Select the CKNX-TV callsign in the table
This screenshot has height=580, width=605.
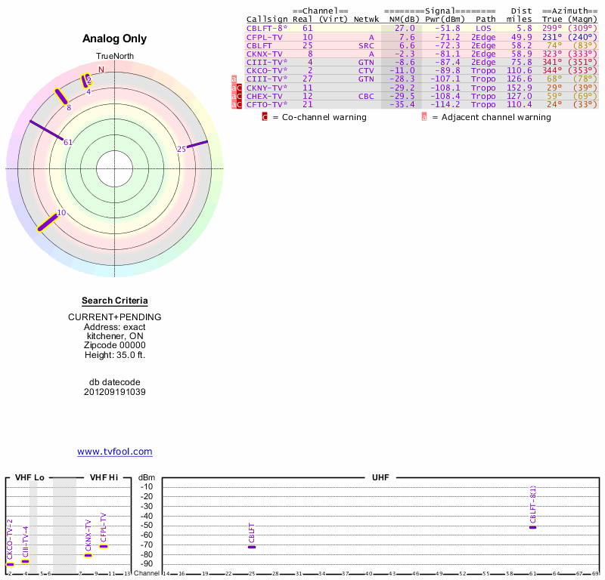click(x=265, y=54)
